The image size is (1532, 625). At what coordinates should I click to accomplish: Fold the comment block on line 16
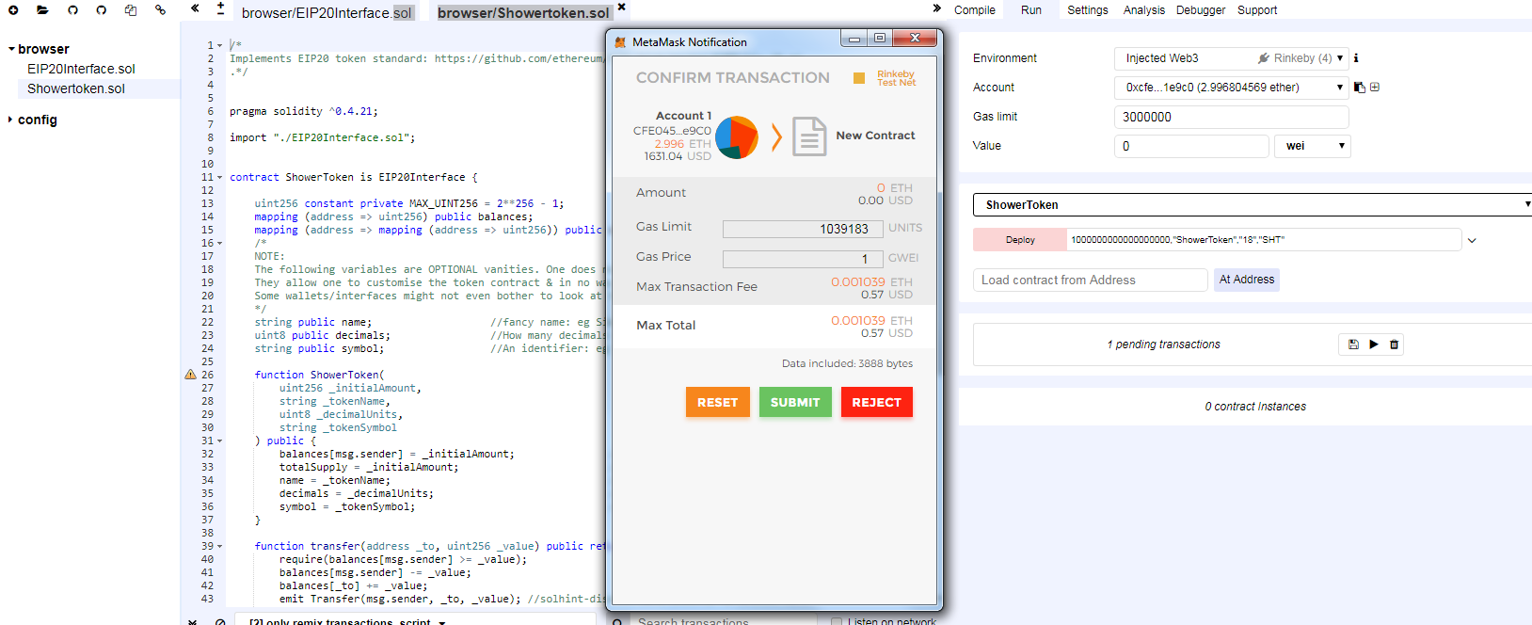(x=220, y=243)
